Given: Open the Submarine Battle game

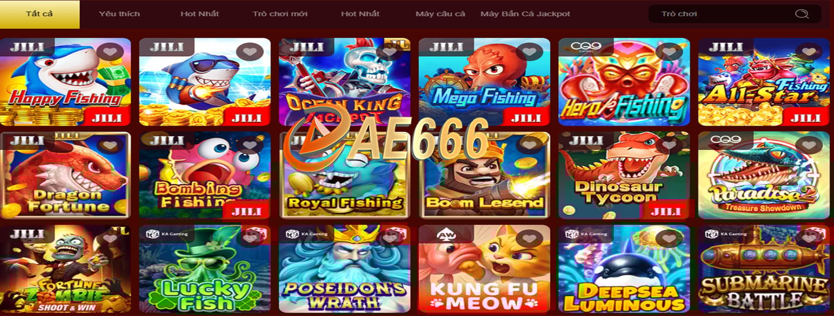Looking at the screenshot, I should (x=764, y=269).
